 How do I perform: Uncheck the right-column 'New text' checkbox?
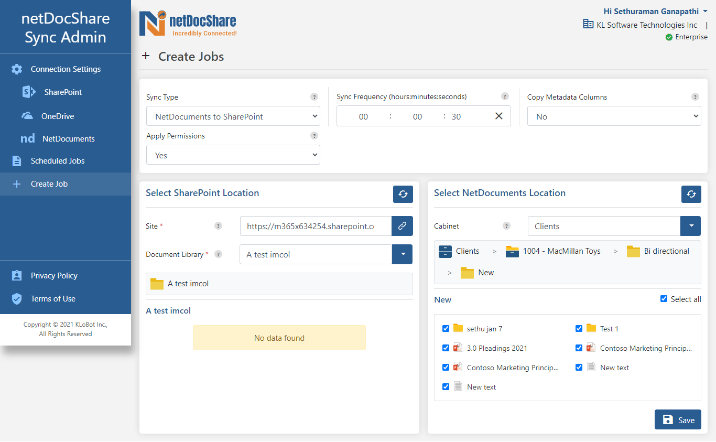click(x=579, y=368)
